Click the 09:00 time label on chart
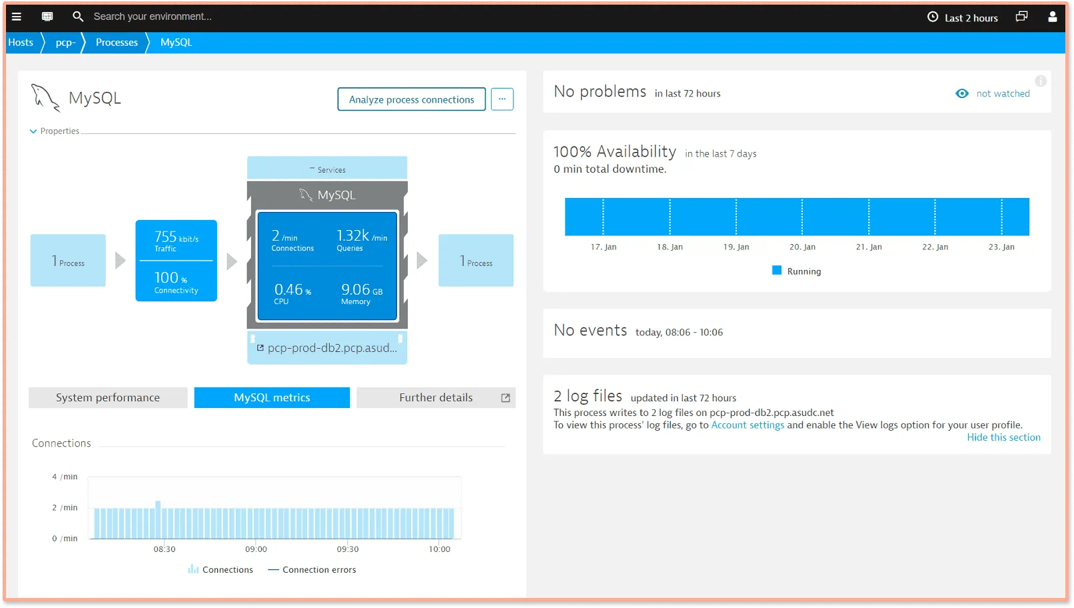1074x608 pixels. click(x=256, y=549)
